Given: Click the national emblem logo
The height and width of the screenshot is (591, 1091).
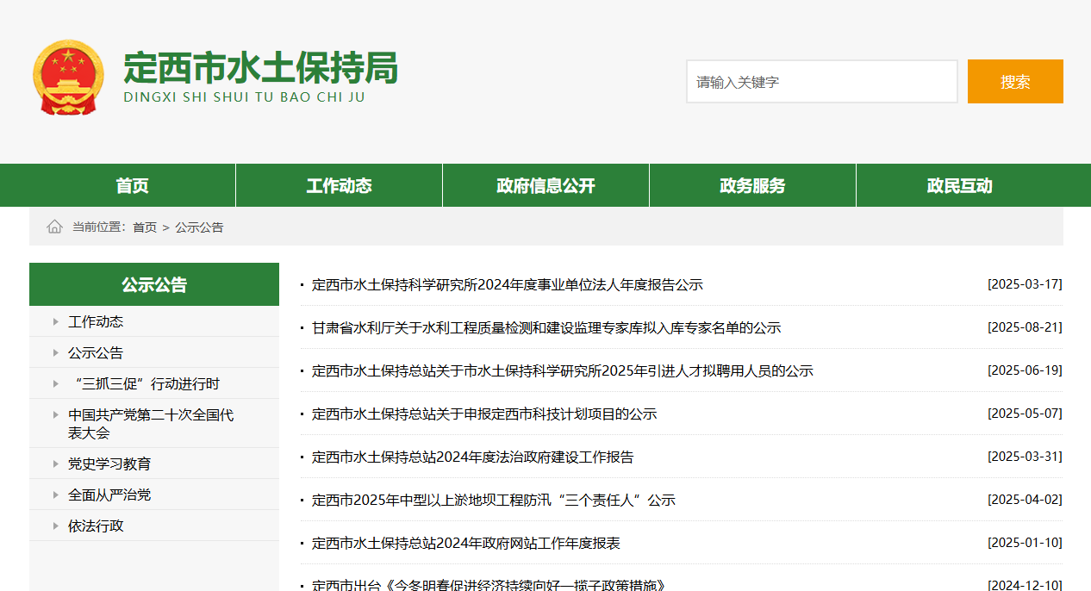Looking at the screenshot, I should point(68,77).
